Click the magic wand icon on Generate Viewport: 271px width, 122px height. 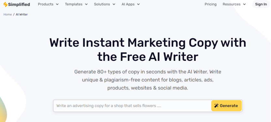click(216, 106)
